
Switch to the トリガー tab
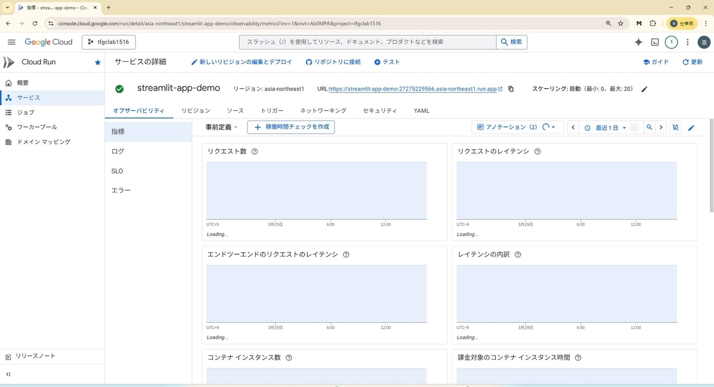coord(272,111)
